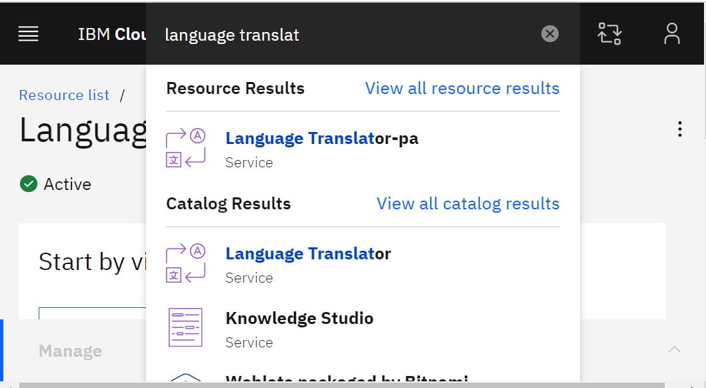Open the hamburger navigation menu
Viewport: 706px width, 388px height.
click(28, 34)
